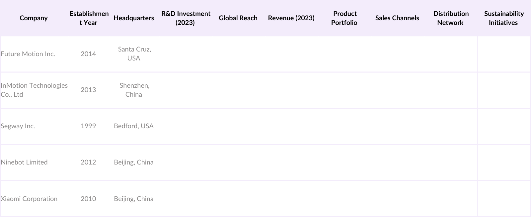The image size is (531, 217).
Task: Select the R&D Investment (2023) header
Action: coord(186,18)
